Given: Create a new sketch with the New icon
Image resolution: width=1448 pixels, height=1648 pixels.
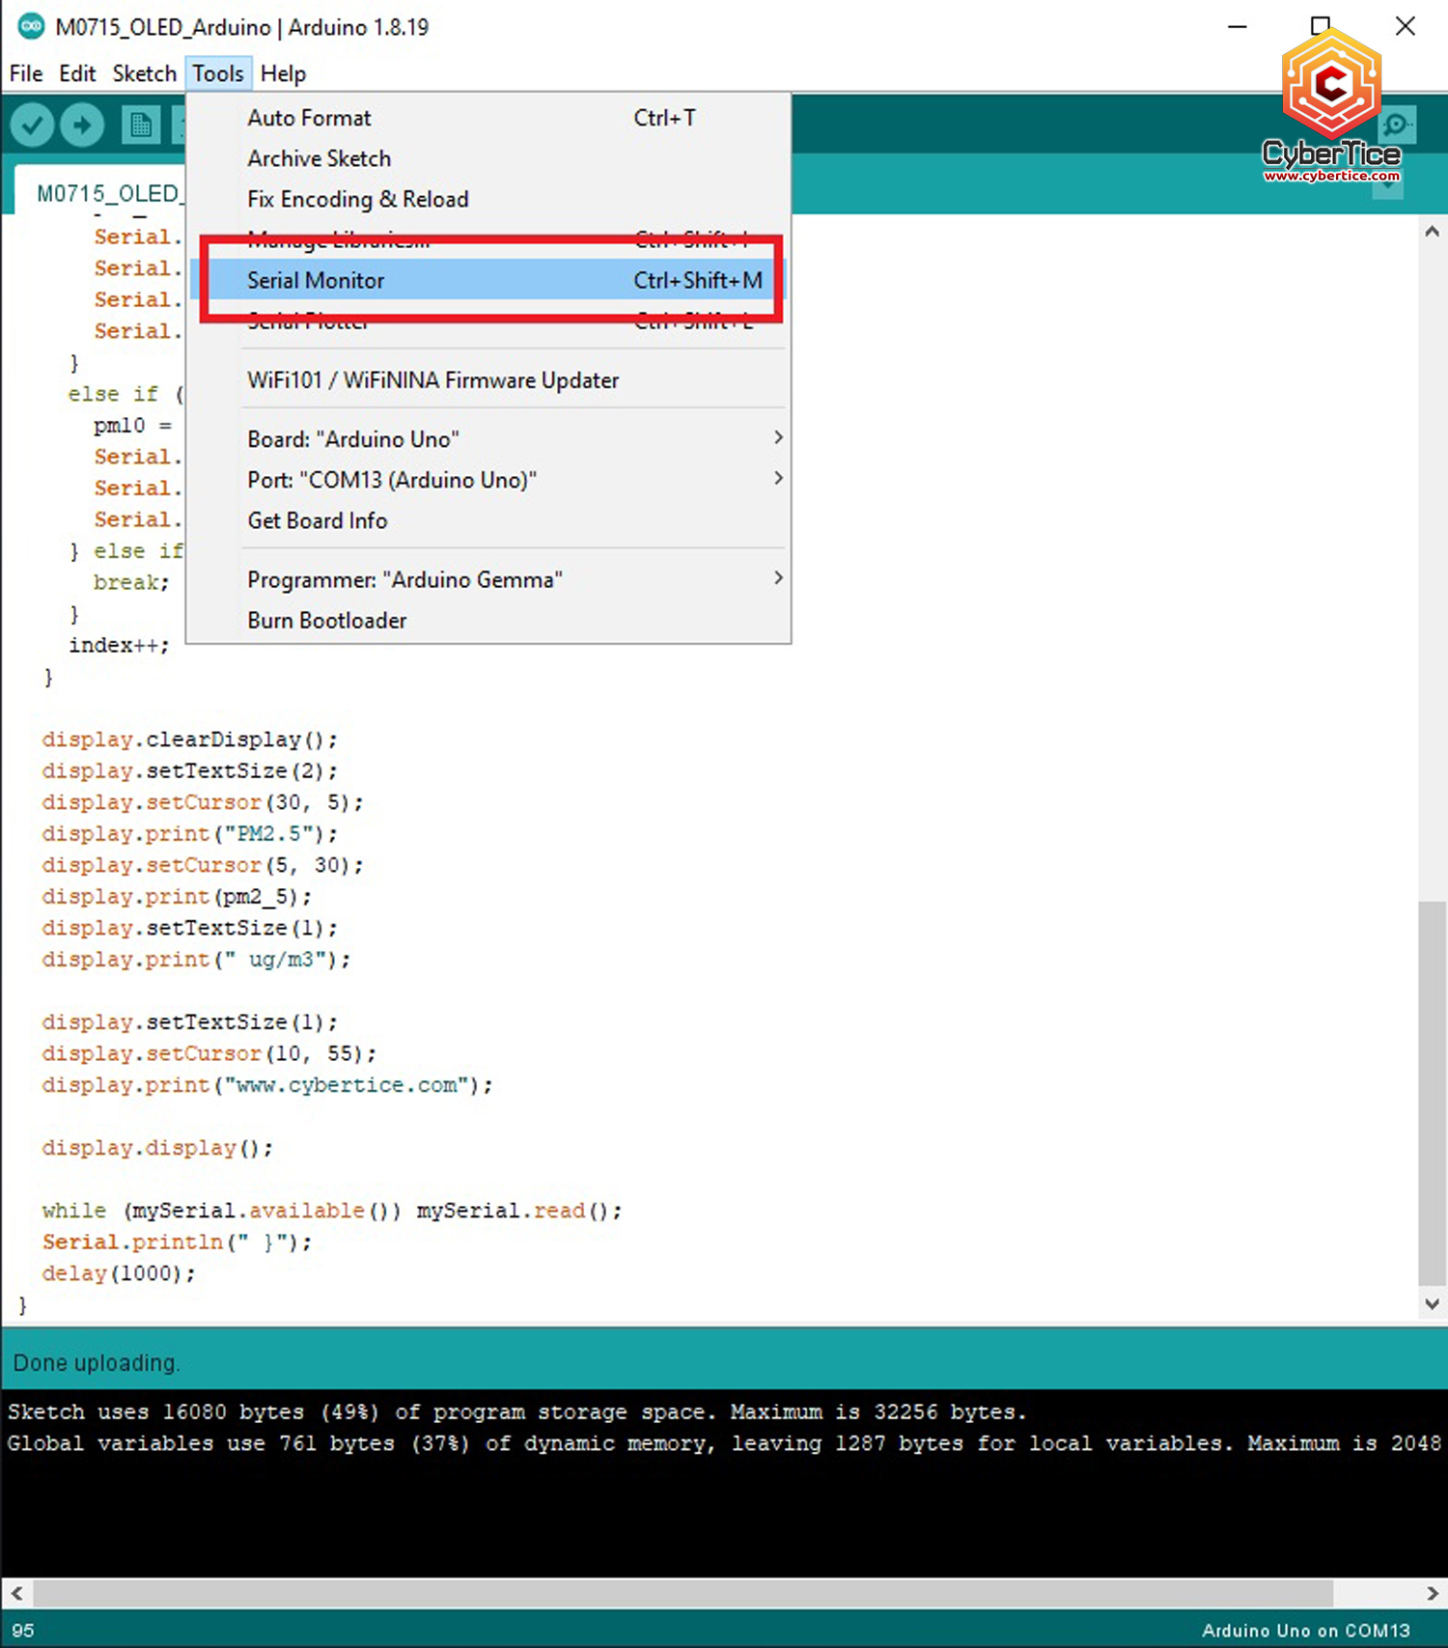Looking at the screenshot, I should [x=141, y=126].
